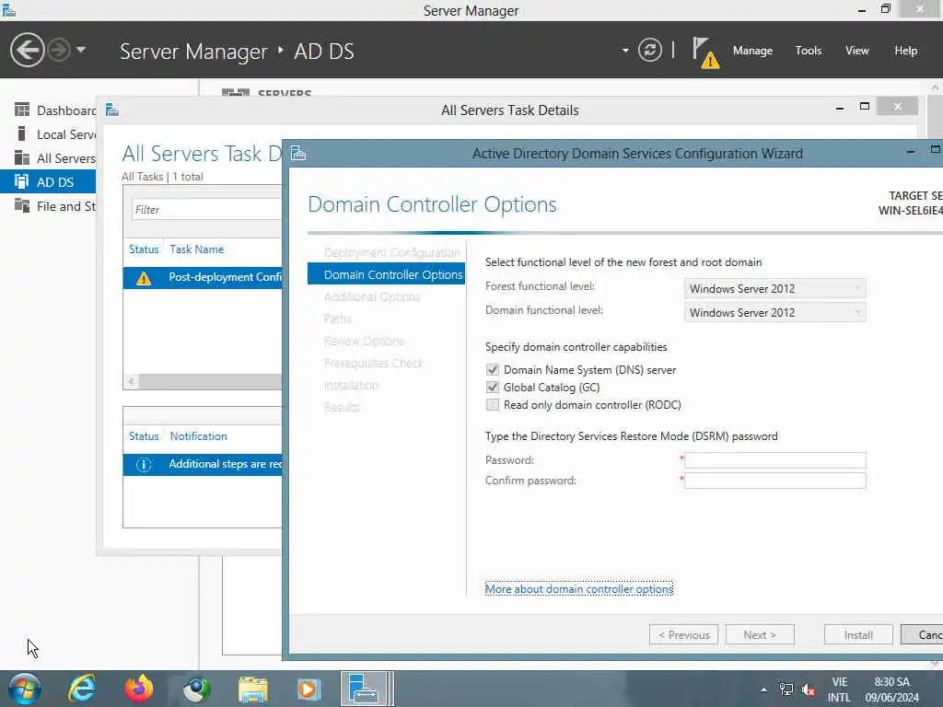
Task: Click the taskbar clock showing 8:30 SA
Action: (x=891, y=690)
